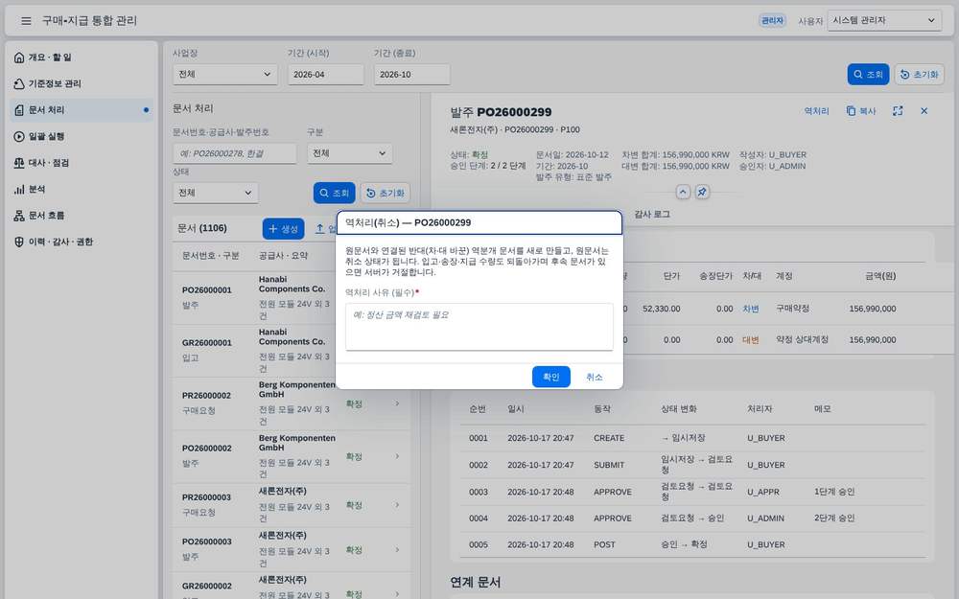Viewport: 959px width, 599px height.
Task: Expand the PR26000003 row chevron
Action: pyautogui.click(x=398, y=505)
